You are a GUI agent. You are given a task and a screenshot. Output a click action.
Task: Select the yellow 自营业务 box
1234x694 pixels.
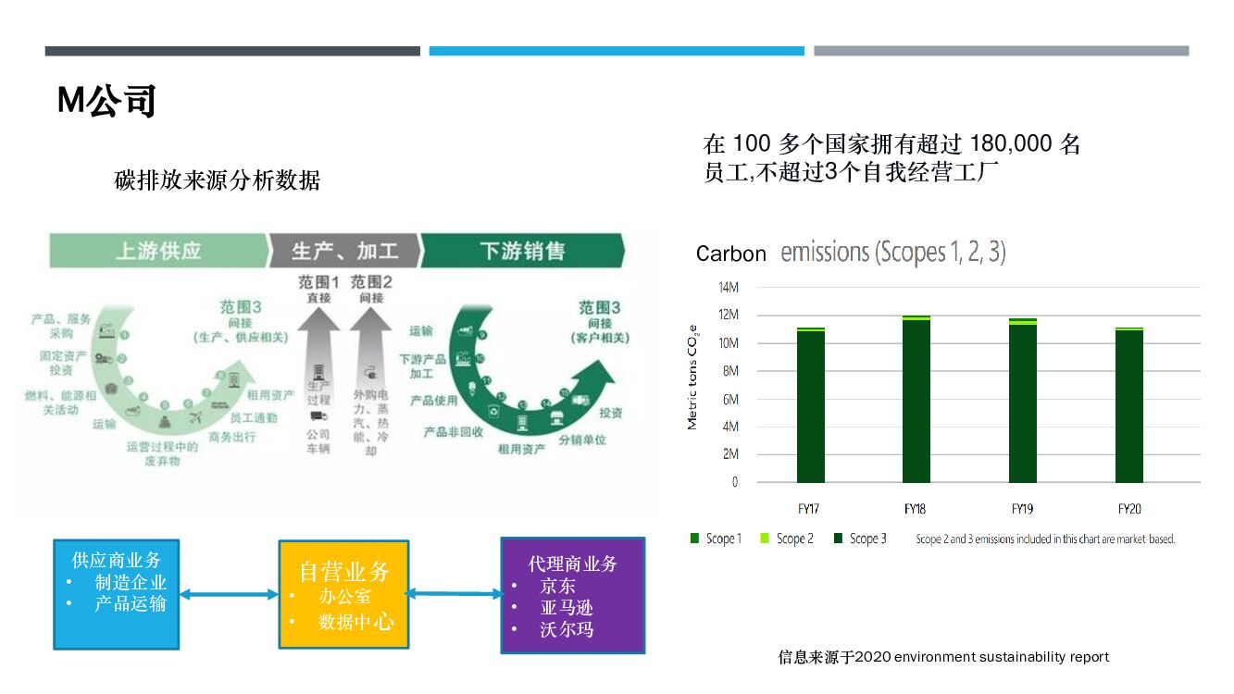coord(343,594)
